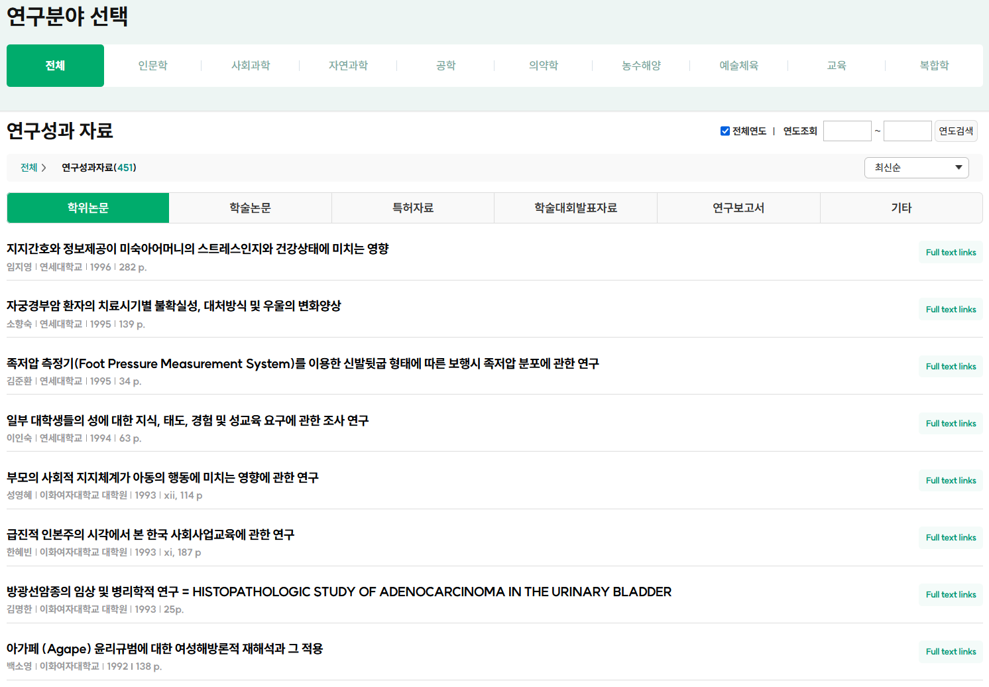This screenshot has height=687, width=989.
Task: Open Full text links for 임지영 thesis
Action: 951,253
